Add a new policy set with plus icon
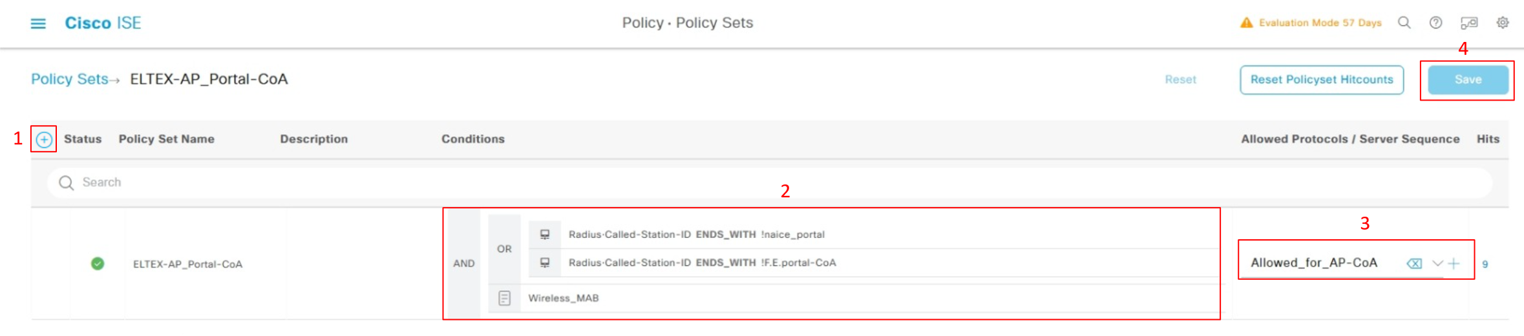Image resolution: width=1524 pixels, height=336 pixels. (44, 139)
